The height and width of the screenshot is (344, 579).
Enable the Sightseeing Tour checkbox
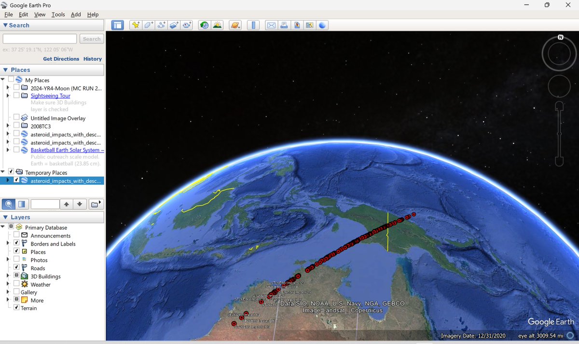coord(16,96)
